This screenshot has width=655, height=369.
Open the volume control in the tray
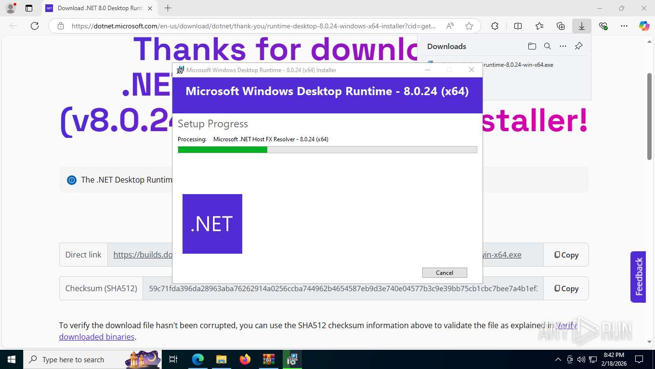coord(581,359)
